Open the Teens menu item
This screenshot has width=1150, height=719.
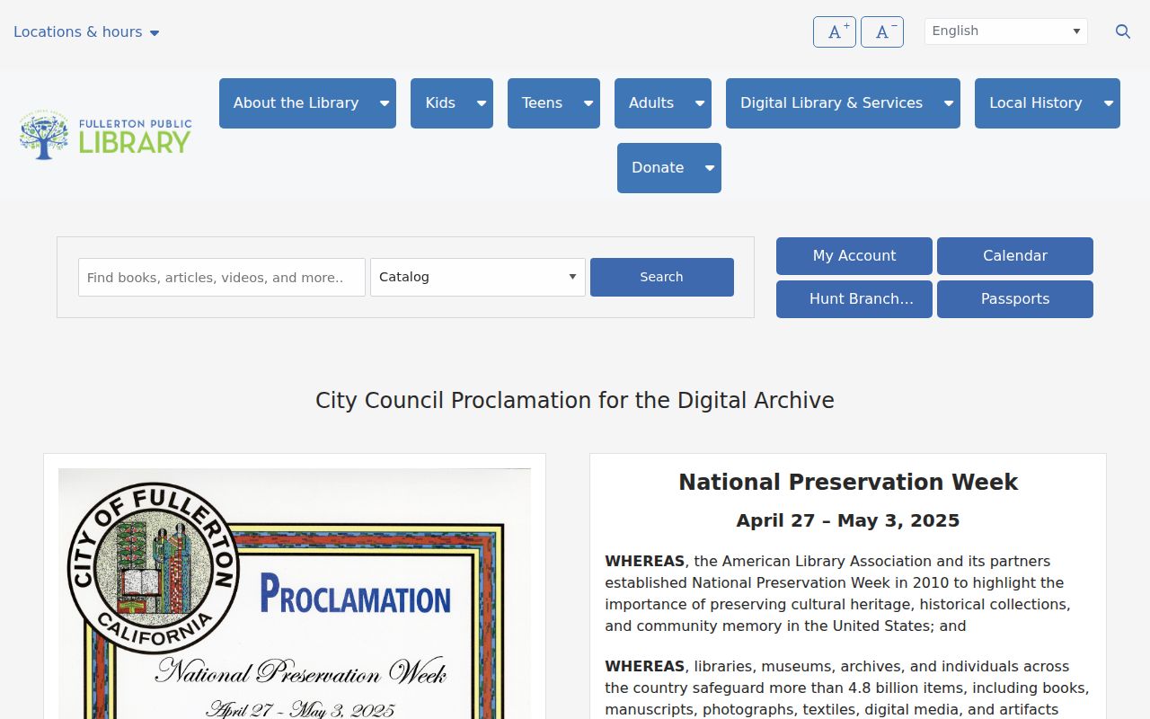click(542, 103)
